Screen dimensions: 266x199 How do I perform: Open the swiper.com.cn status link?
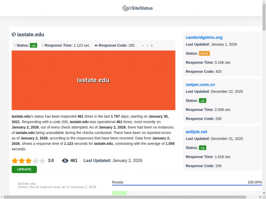tap(200, 84)
